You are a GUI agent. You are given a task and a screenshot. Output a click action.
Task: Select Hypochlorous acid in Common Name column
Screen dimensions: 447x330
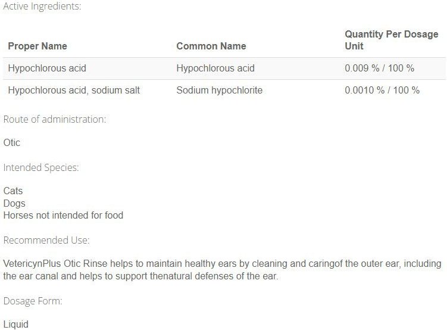click(x=215, y=69)
